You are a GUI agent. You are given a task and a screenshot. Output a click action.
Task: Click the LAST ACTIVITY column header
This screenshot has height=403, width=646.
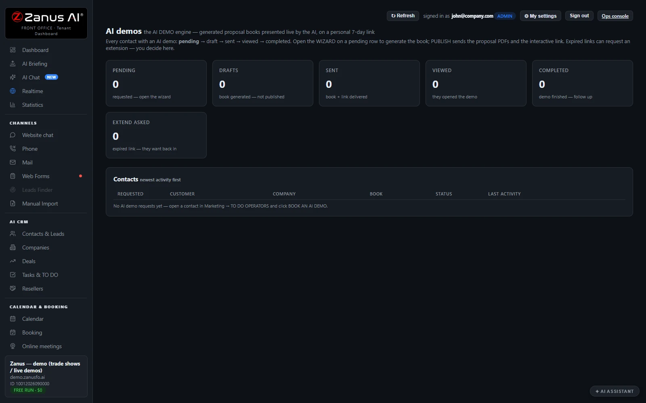(504, 194)
